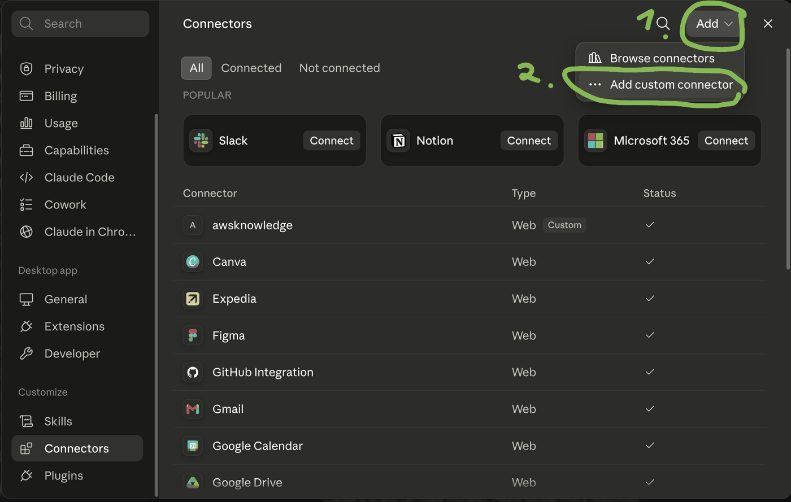Click the Capabilities toolbox icon
Viewport: 791px width, 502px height.
point(26,150)
